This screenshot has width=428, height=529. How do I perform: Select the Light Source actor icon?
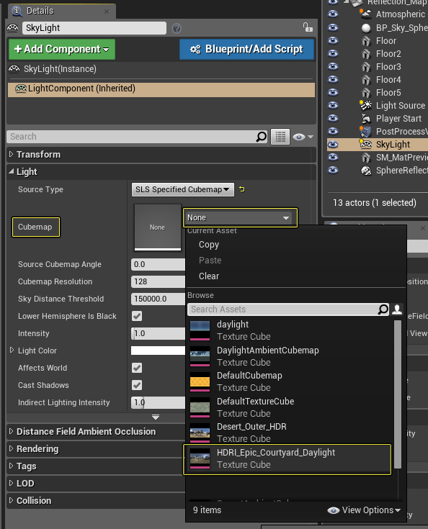(365, 106)
